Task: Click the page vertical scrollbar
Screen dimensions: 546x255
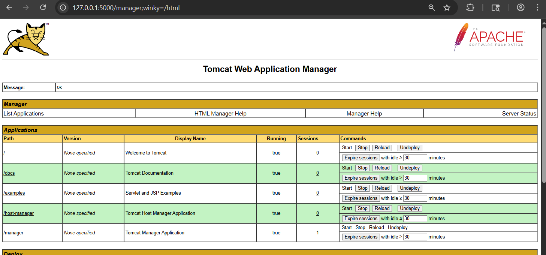Action: [x=543, y=105]
